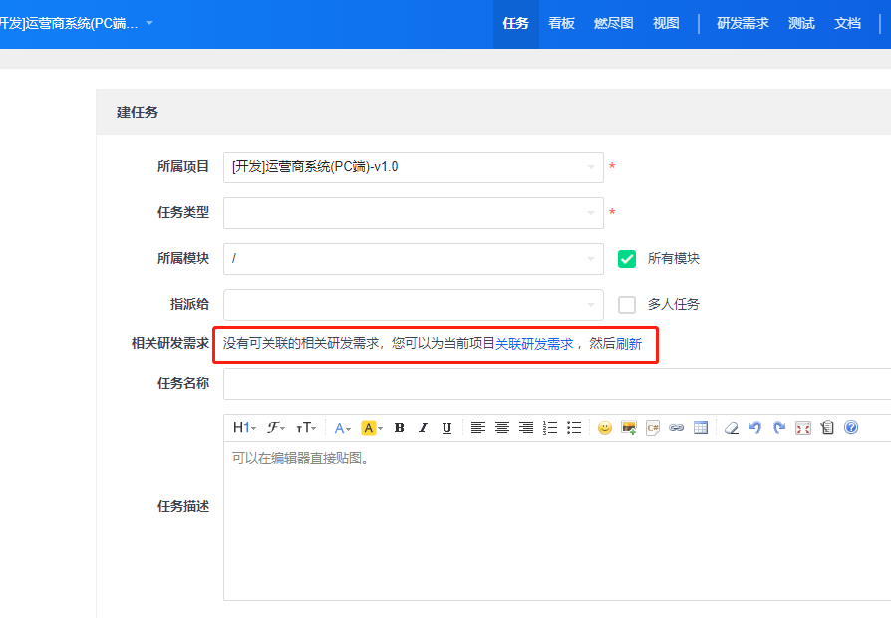Insert an emoticon into the description
Screen dimensions: 891x618
pos(604,427)
